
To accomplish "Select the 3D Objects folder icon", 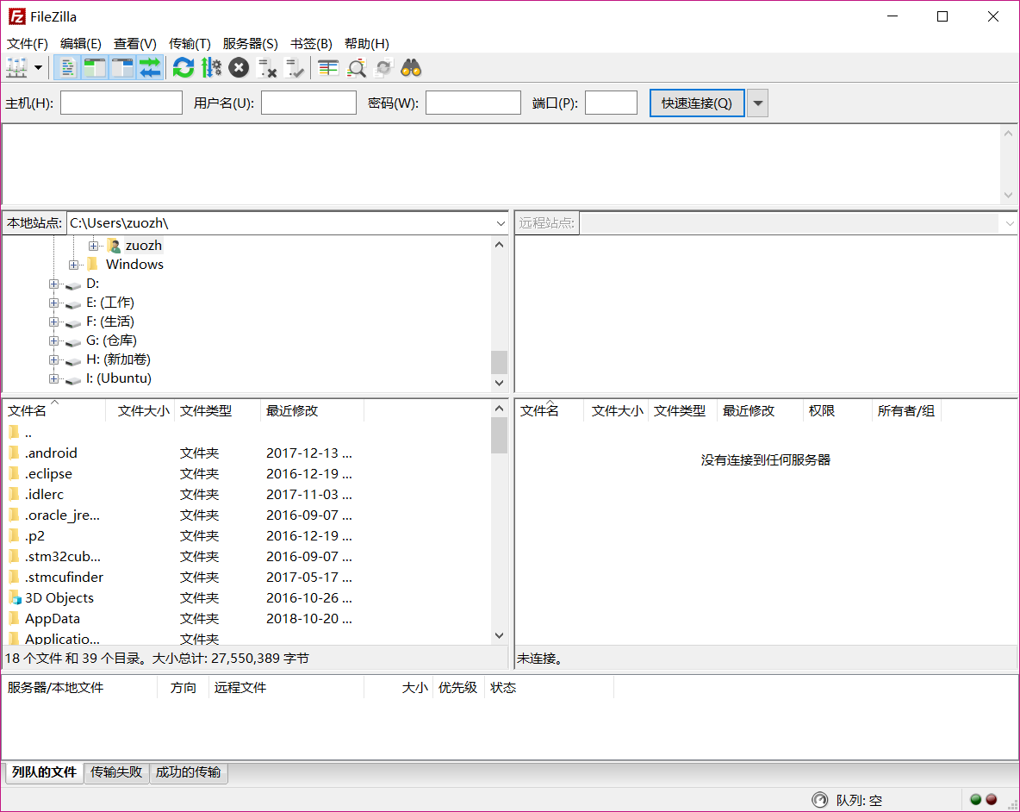I will pyautogui.click(x=15, y=598).
